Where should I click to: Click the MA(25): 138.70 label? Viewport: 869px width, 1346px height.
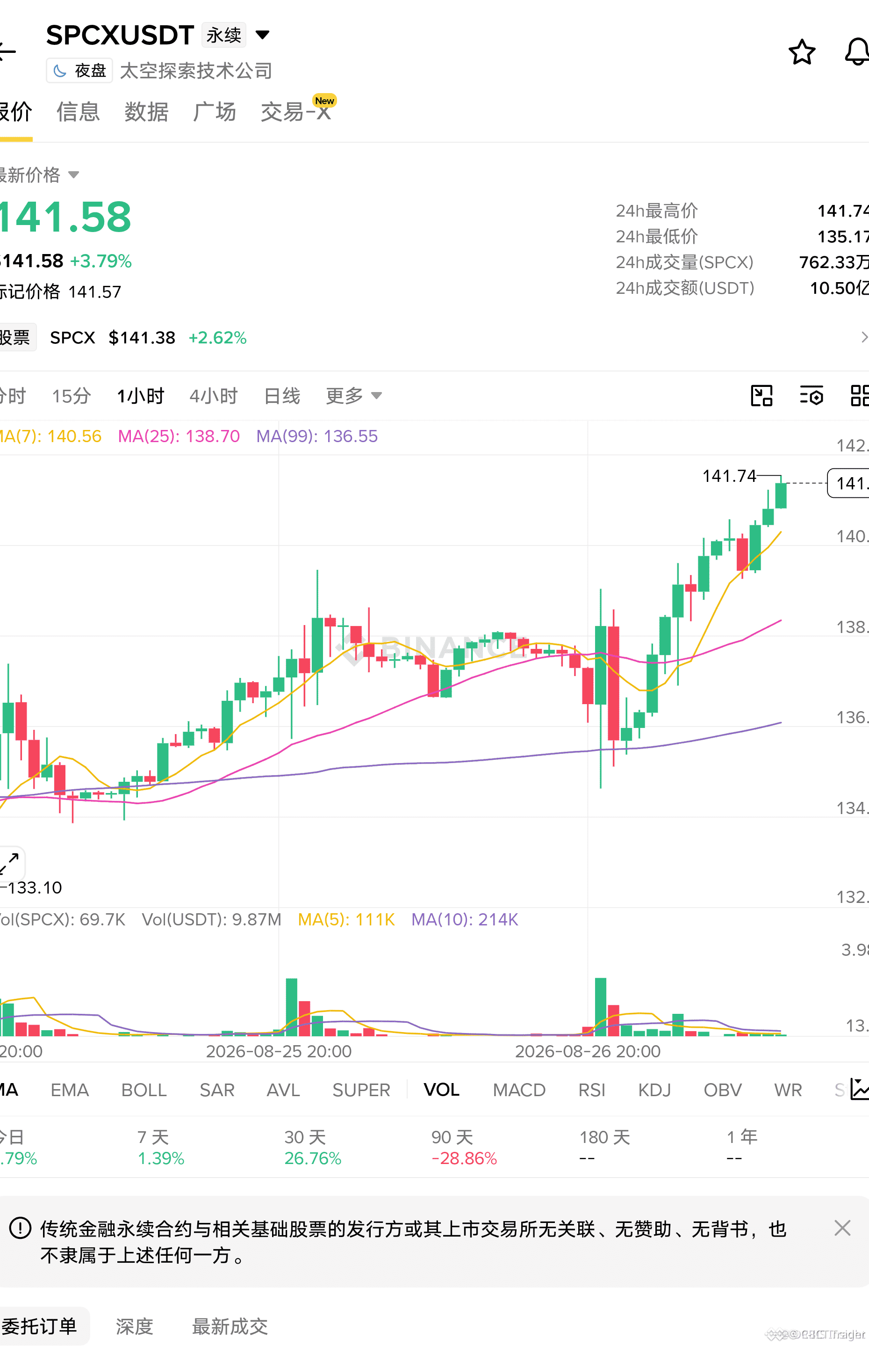[x=179, y=436]
